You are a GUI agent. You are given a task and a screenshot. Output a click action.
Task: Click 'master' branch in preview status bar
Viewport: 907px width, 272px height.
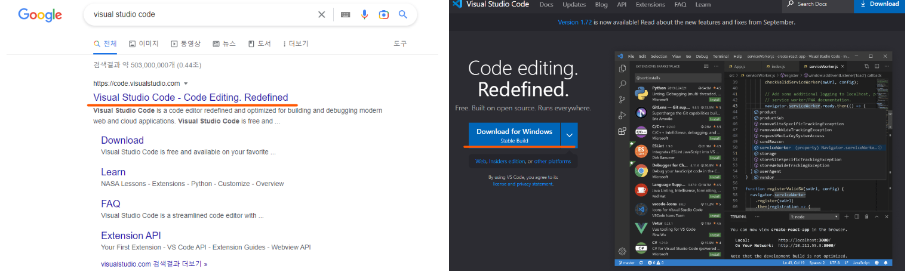click(627, 263)
